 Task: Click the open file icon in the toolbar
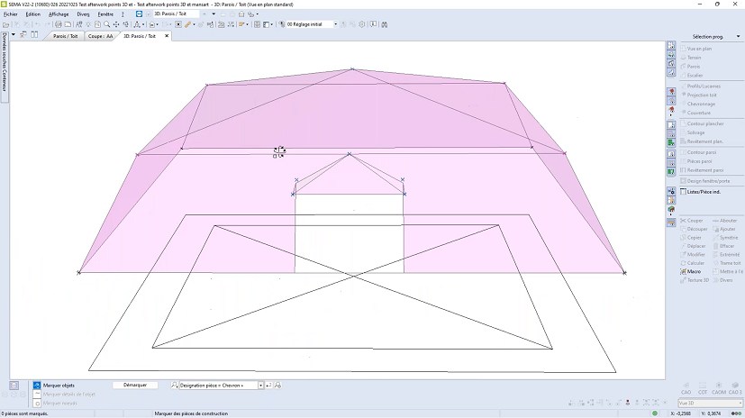click(x=6, y=24)
